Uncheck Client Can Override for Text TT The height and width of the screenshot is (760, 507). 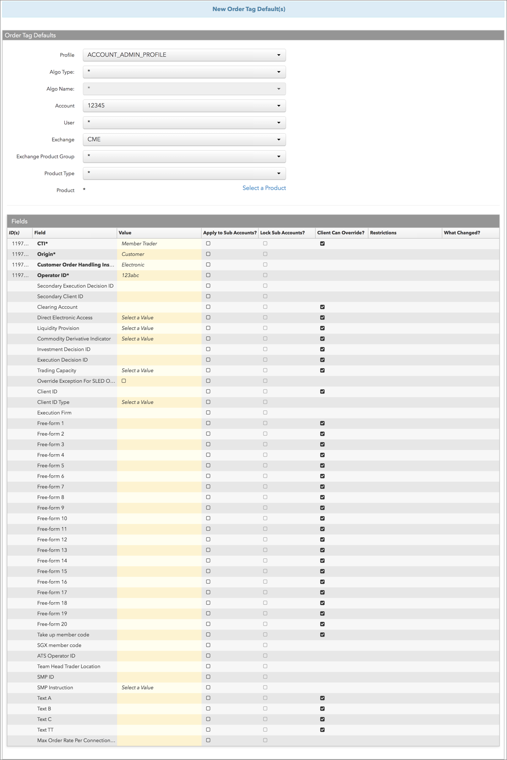[x=322, y=730]
